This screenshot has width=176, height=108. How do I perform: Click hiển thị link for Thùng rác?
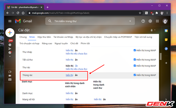coord(69,75)
